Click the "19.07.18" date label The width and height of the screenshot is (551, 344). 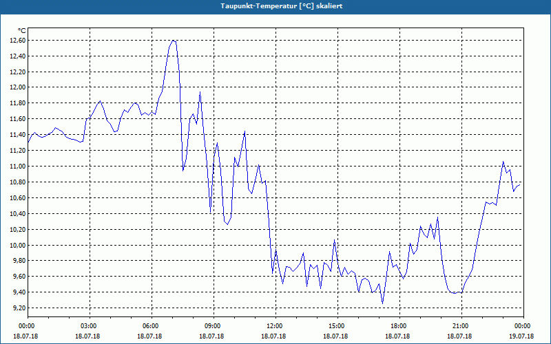click(521, 336)
